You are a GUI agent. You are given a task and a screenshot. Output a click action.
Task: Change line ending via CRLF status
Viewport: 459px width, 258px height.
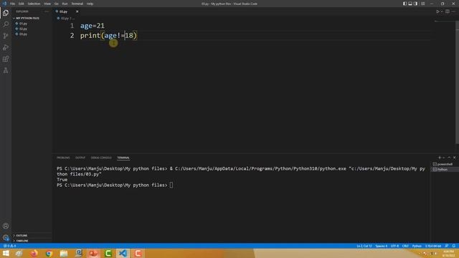tap(405, 246)
